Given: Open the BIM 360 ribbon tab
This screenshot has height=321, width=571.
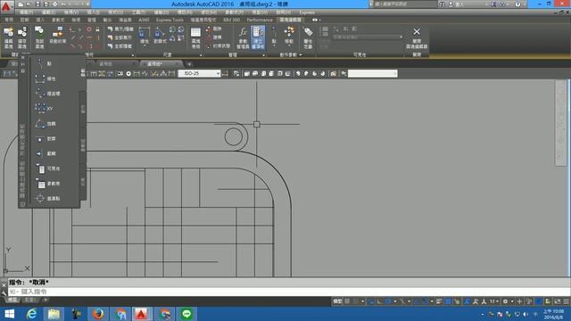Looking at the screenshot, I should pyautogui.click(x=232, y=20).
